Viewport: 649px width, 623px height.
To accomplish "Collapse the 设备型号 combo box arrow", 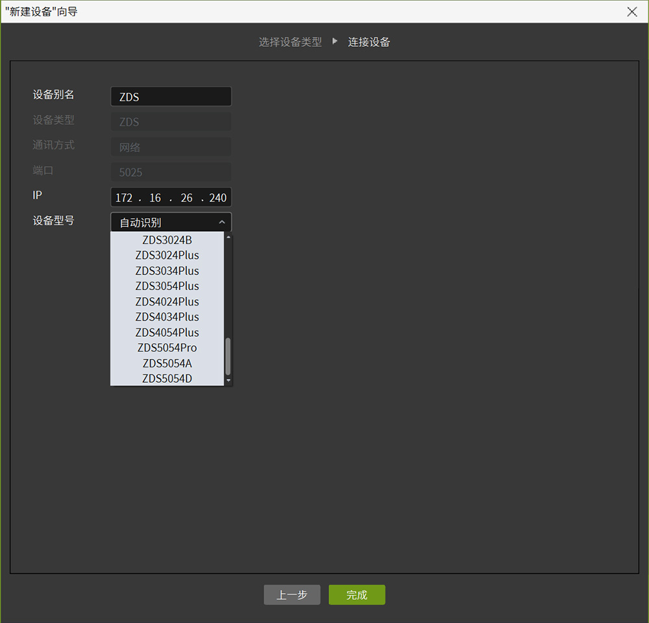I will (x=221, y=223).
